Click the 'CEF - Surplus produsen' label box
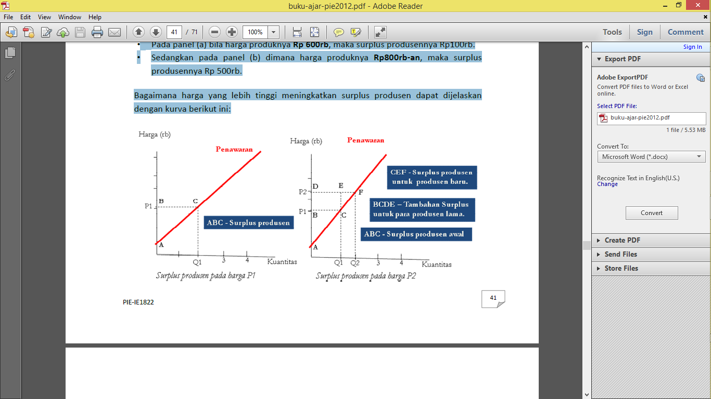Image resolution: width=711 pixels, height=399 pixels. [x=432, y=177]
